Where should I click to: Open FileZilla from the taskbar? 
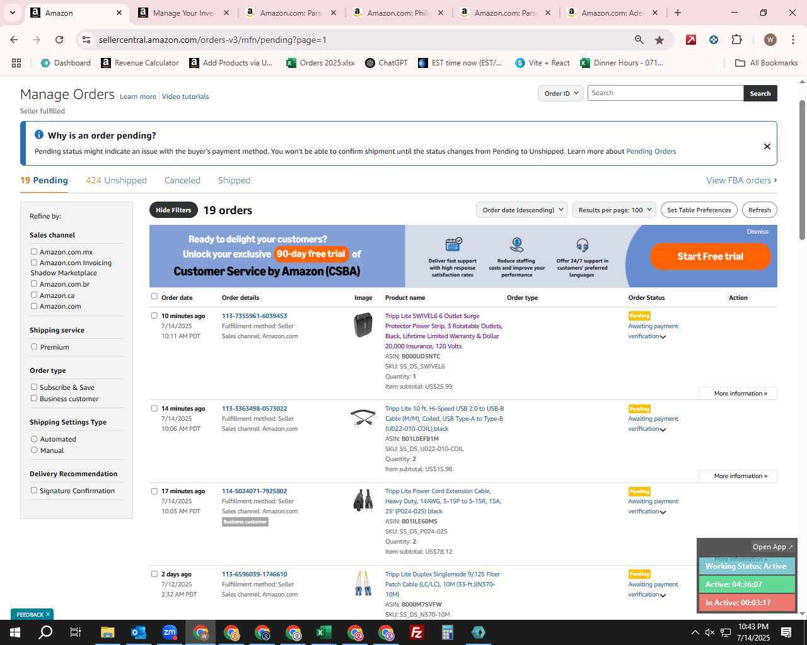(417, 632)
